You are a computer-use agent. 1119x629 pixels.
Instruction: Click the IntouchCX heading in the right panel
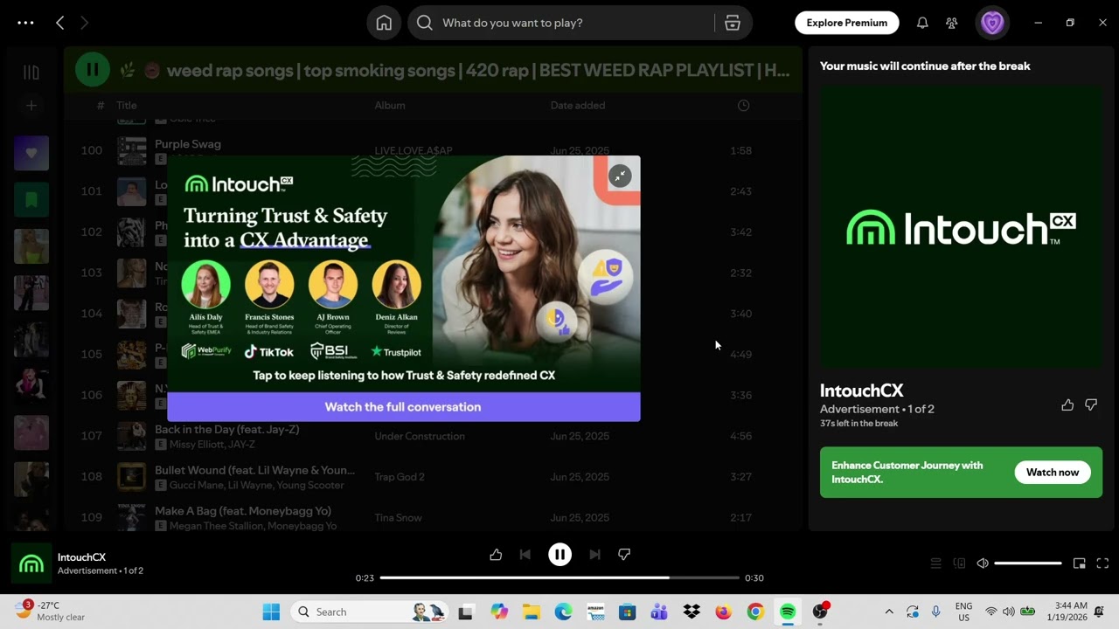pyautogui.click(x=861, y=391)
